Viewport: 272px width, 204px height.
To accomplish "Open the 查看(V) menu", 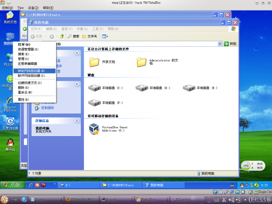I will click(67, 29).
